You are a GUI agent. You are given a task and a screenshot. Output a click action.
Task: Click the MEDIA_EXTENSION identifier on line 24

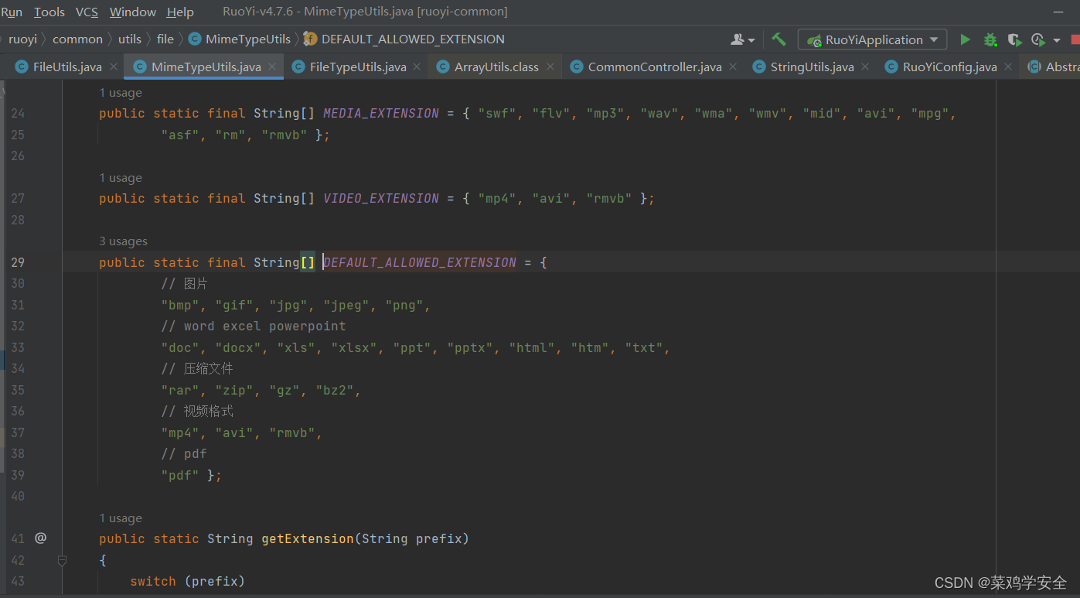click(381, 113)
